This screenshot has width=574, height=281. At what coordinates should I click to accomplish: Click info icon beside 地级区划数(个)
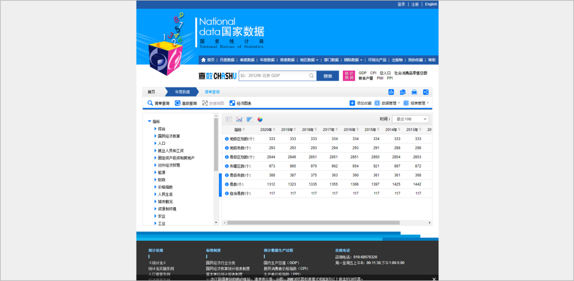(x=226, y=139)
